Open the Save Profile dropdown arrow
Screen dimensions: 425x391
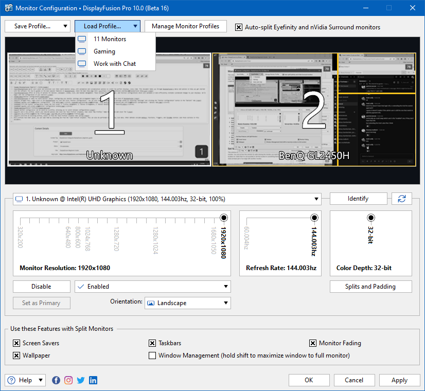tap(65, 26)
